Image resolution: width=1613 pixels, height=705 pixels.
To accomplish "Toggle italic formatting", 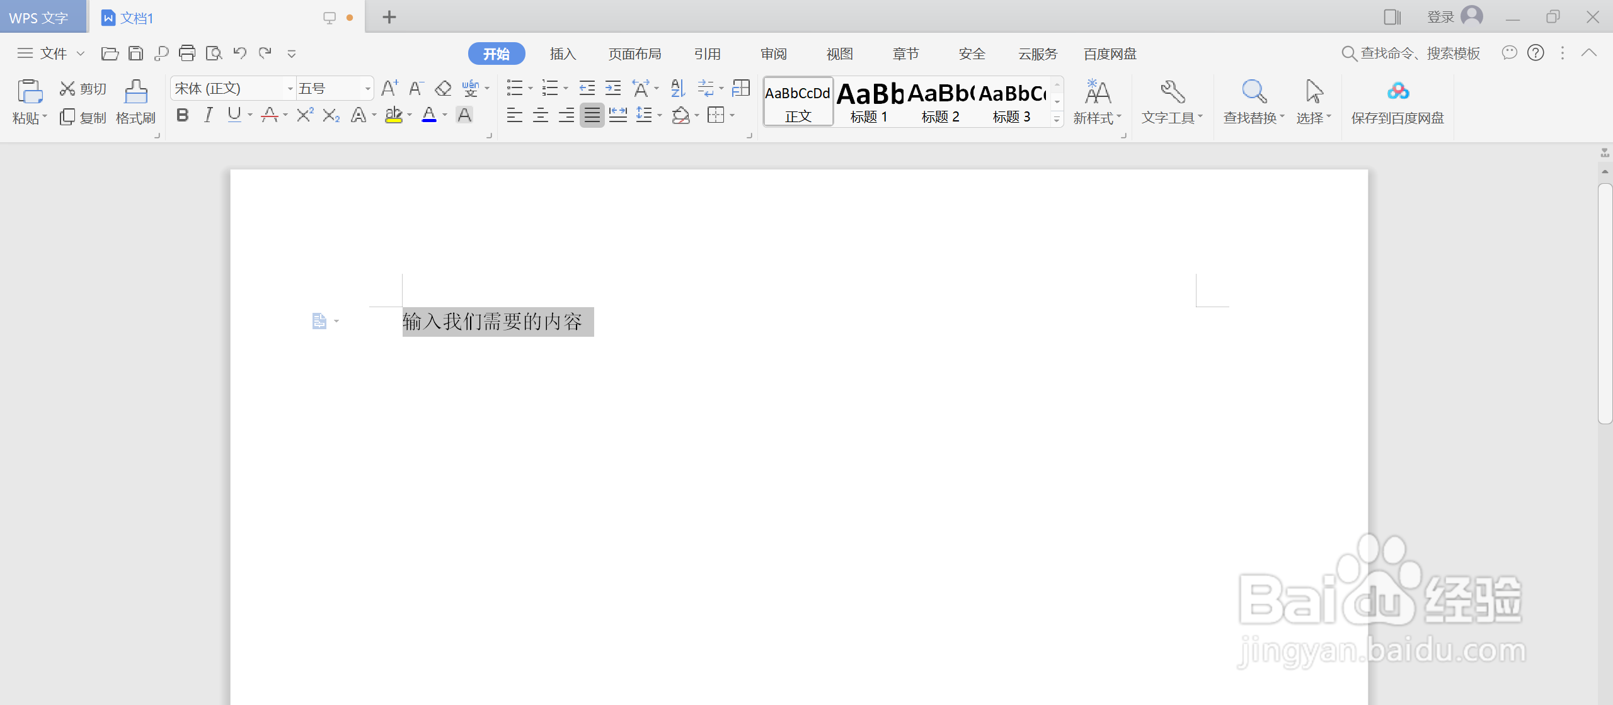I will coord(209,115).
